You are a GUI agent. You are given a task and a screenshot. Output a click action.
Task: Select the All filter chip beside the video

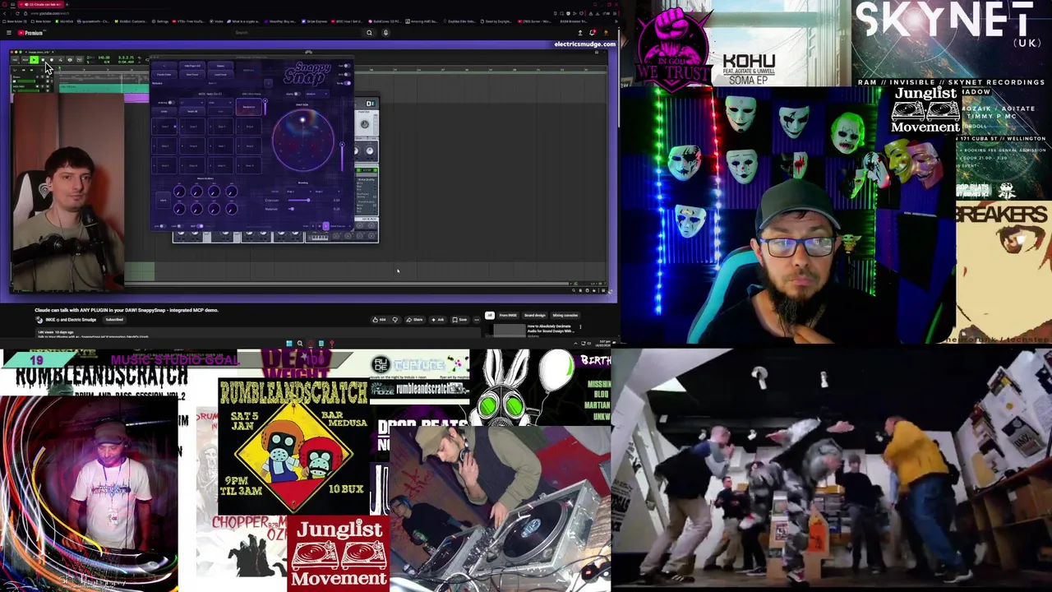(x=490, y=315)
